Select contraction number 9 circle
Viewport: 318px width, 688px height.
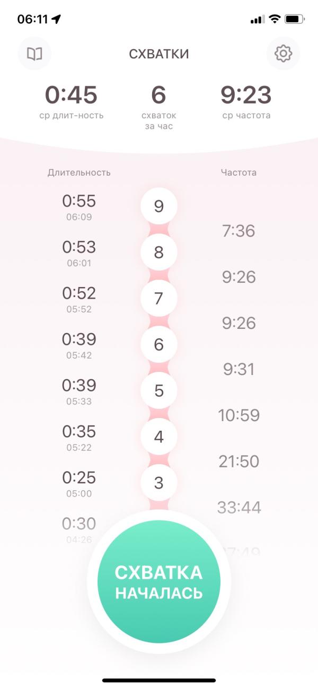pyautogui.click(x=159, y=206)
